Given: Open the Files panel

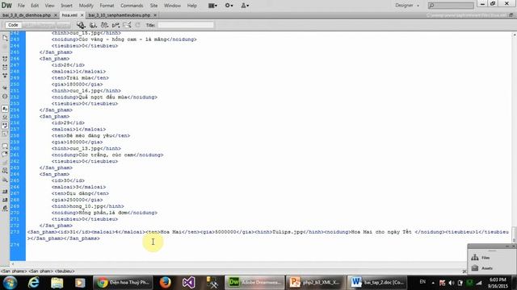Looking at the screenshot, I should click(x=485, y=258).
